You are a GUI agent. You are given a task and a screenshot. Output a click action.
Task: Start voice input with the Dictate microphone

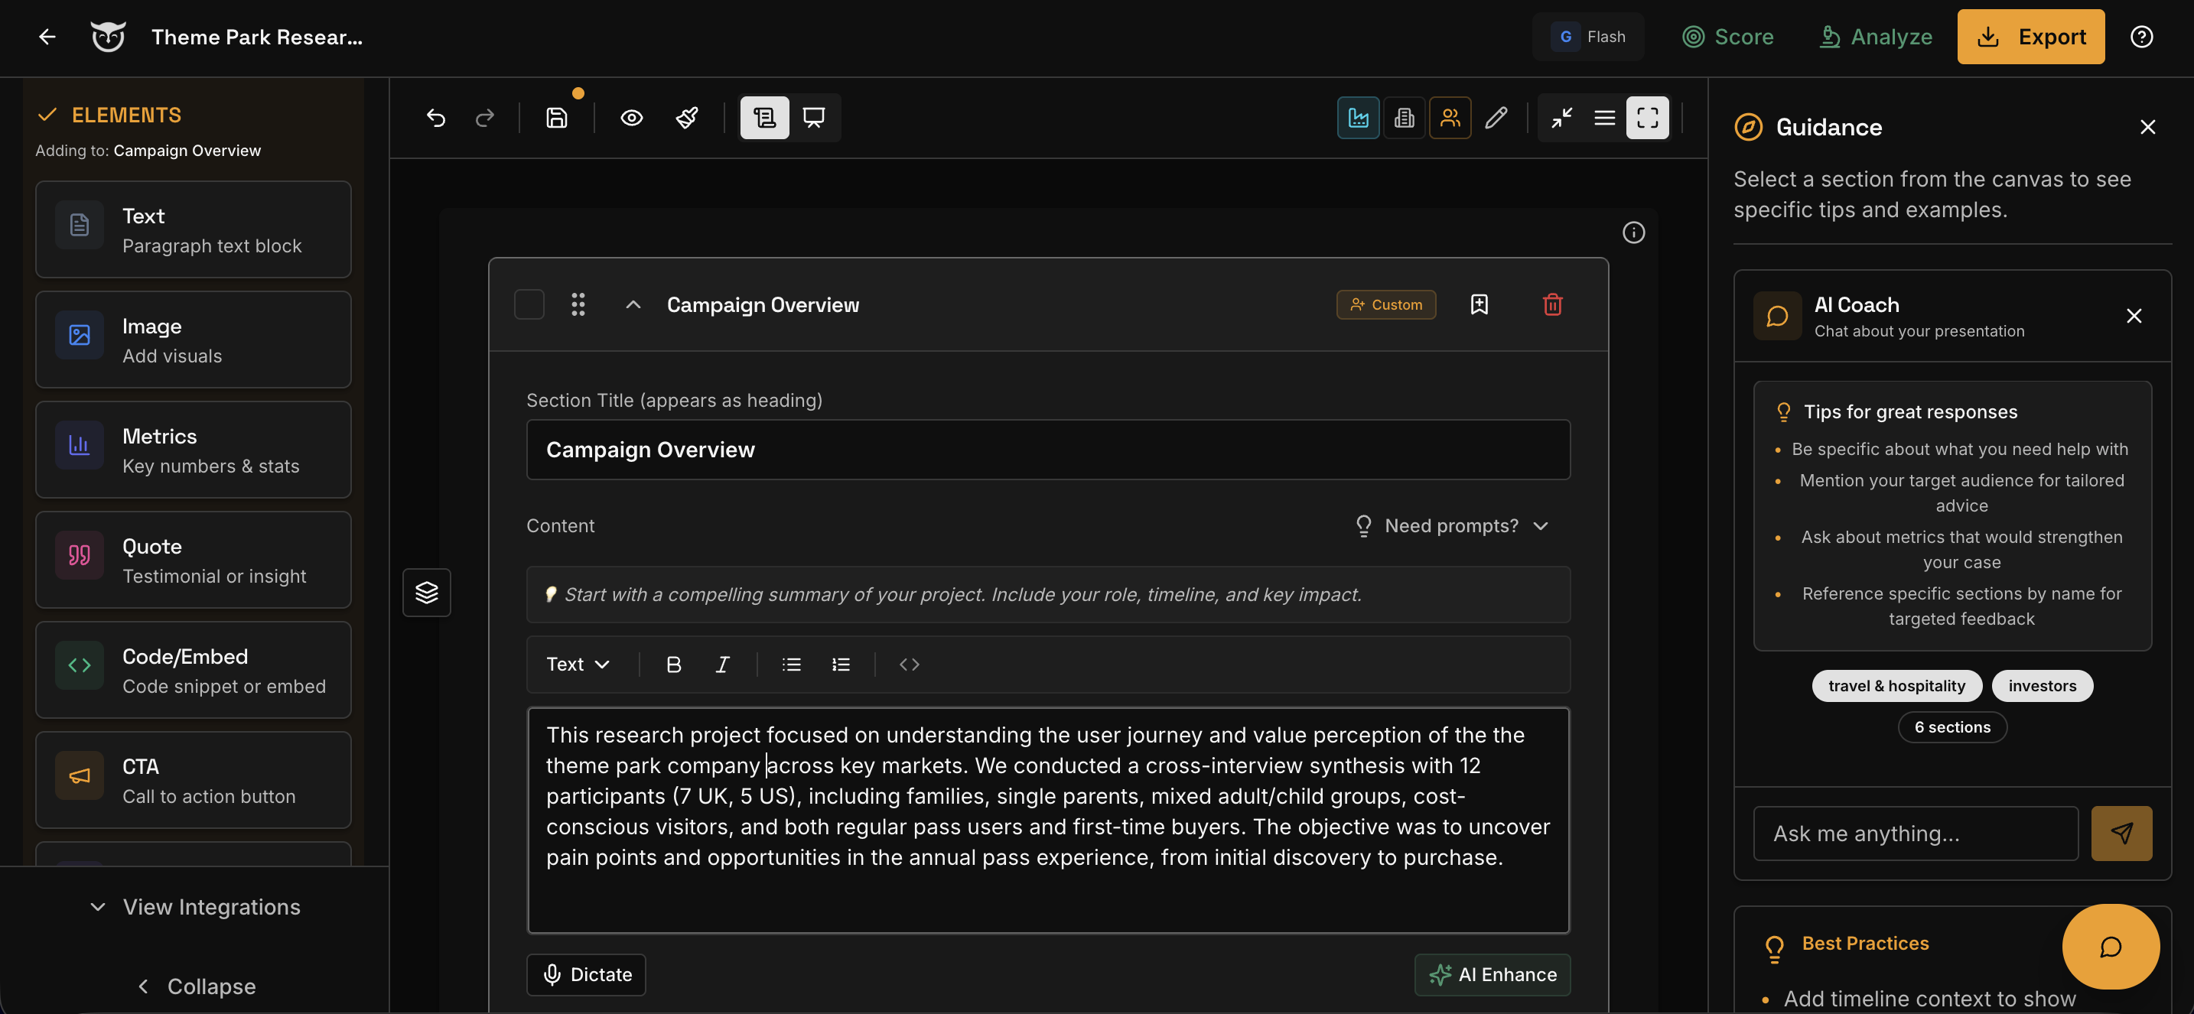pos(586,974)
